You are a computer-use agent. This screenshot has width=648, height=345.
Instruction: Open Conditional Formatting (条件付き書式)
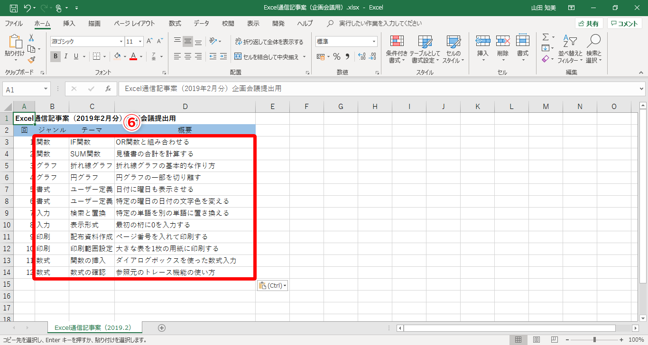(397, 49)
